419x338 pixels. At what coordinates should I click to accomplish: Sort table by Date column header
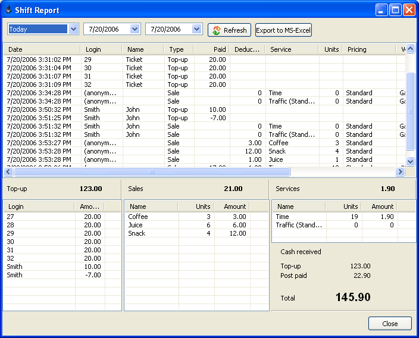42,49
